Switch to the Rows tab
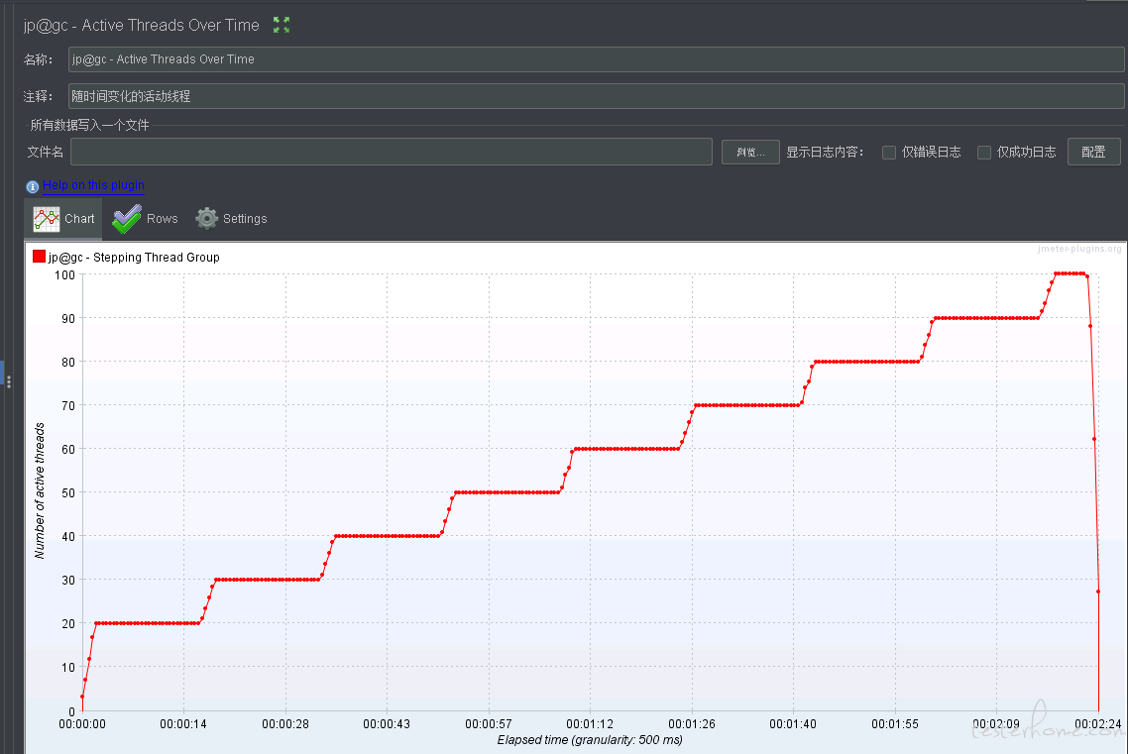 146,219
